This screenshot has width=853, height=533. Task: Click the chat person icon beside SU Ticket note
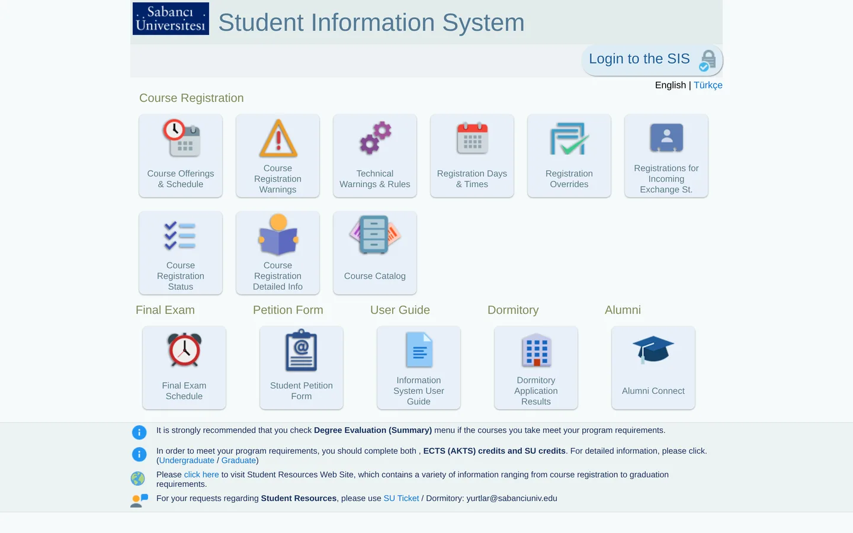139,500
